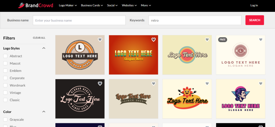Open the Logo Maker dropdown menu
Image resolution: width=275 pixels, height=127 pixels.
68,5
